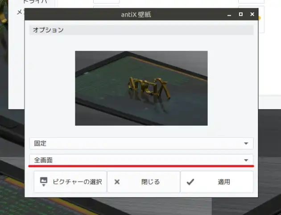The width and height of the screenshot is (281, 215).
Task: Close the window using the title bar X
Action: (252, 15)
